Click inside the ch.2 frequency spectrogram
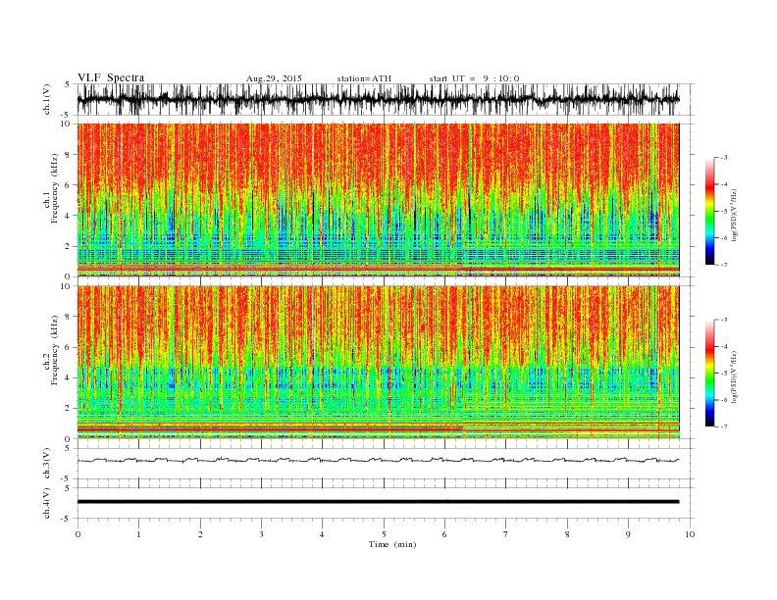This screenshot has height=600, width=777. (378, 363)
